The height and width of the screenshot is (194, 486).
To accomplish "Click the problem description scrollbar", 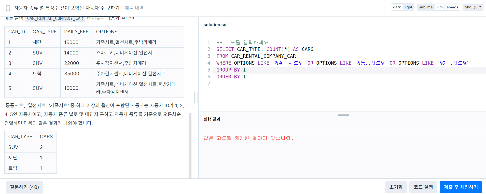I will pos(190,145).
